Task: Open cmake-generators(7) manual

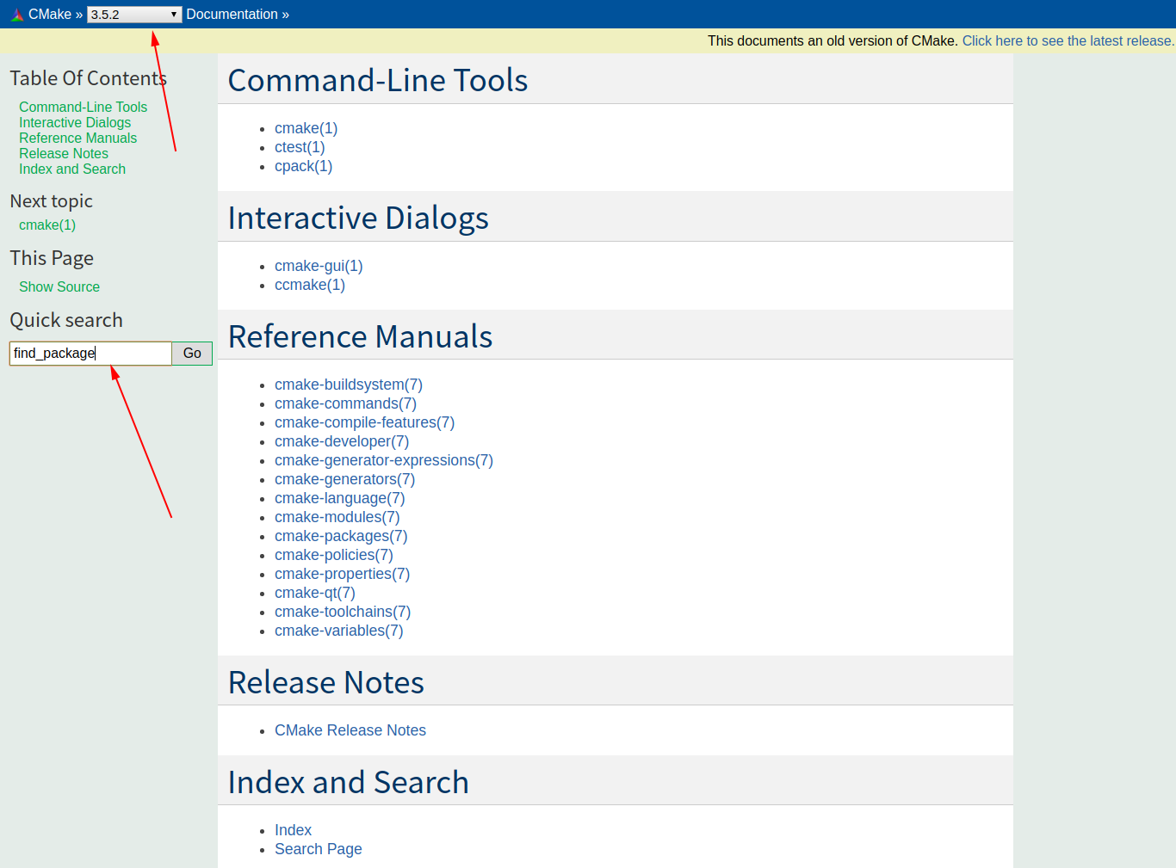Action: (345, 479)
